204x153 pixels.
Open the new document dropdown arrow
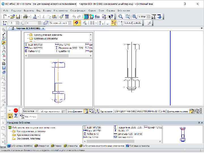(9, 17)
